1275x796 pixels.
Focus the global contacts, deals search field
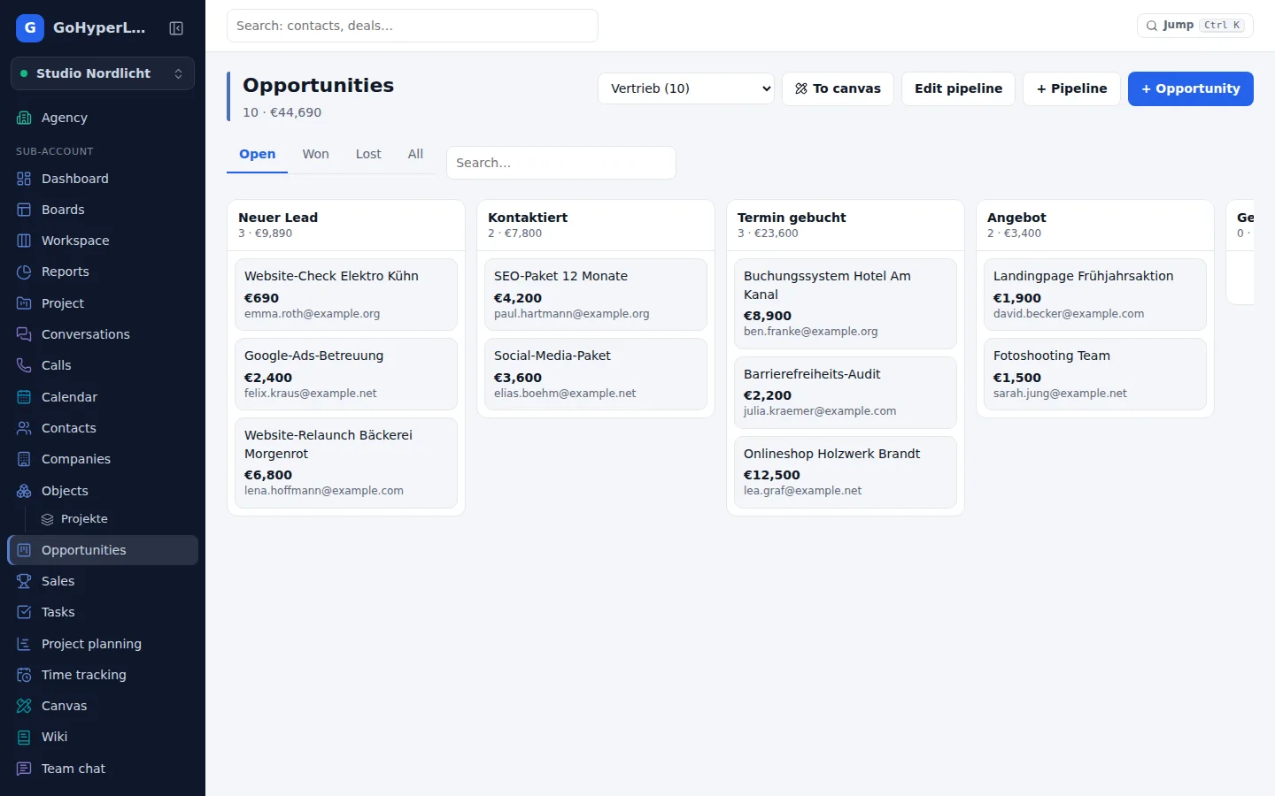pos(413,26)
